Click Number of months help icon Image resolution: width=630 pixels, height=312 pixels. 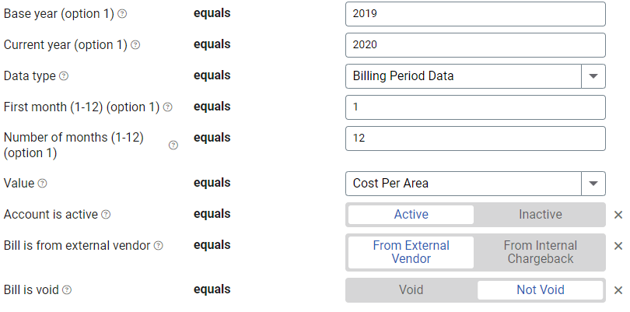(x=173, y=145)
